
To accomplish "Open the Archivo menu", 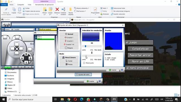I will pyautogui.click(x=4, y=5).
